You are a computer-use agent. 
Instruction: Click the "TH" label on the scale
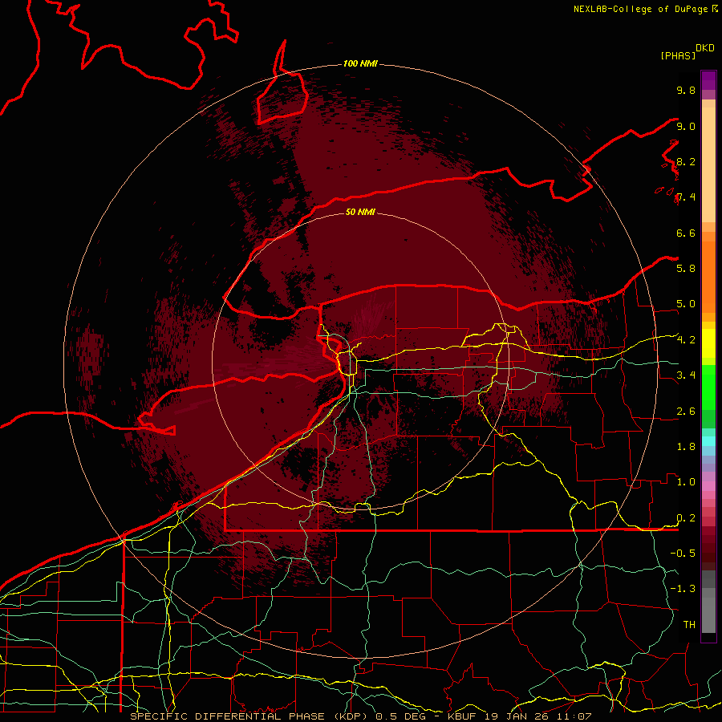(689, 624)
